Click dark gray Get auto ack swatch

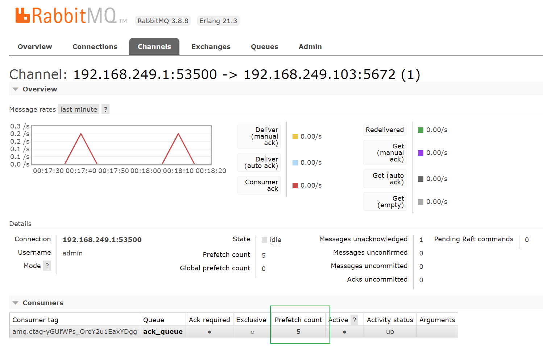coord(420,179)
